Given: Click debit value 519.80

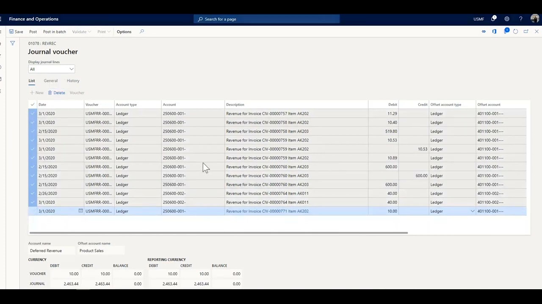Looking at the screenshot, I should click(x=391, y=131).
